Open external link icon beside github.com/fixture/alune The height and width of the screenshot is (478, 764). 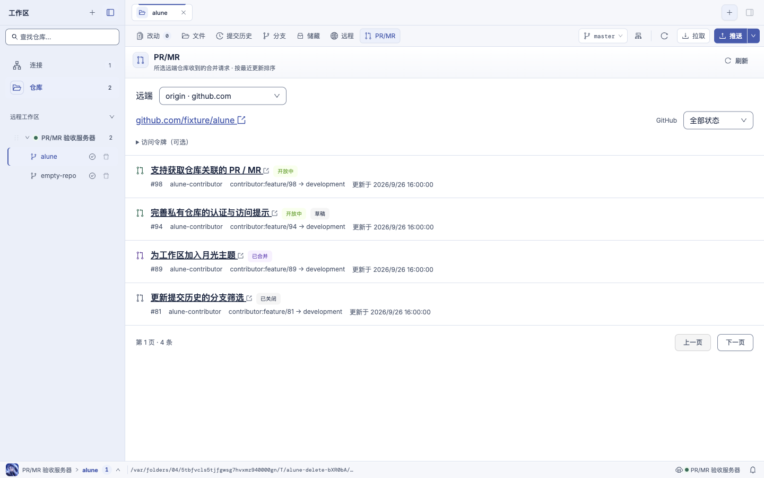(x=241, y=120)
